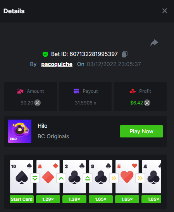Click the Amount currency coin icon

click(x=37, y=103)
